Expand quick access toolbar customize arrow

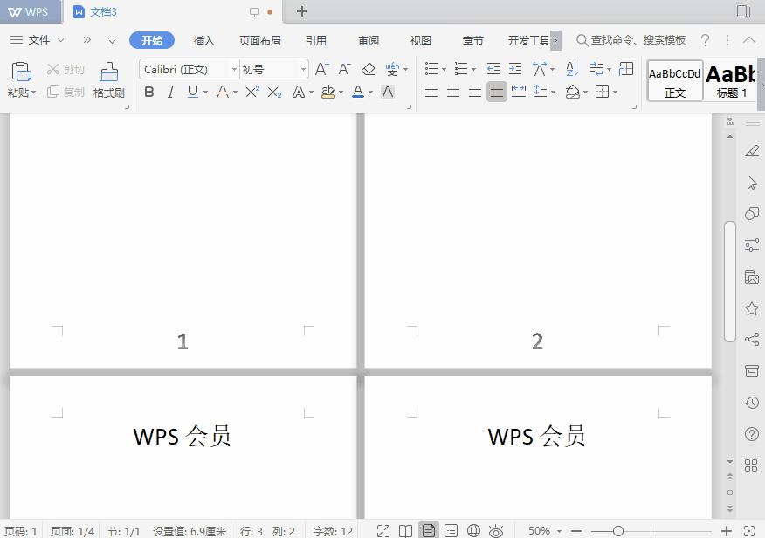(x=112, y=40)
